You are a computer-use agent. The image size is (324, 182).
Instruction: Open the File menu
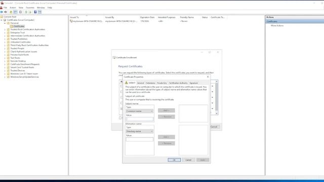pos(6,8)
